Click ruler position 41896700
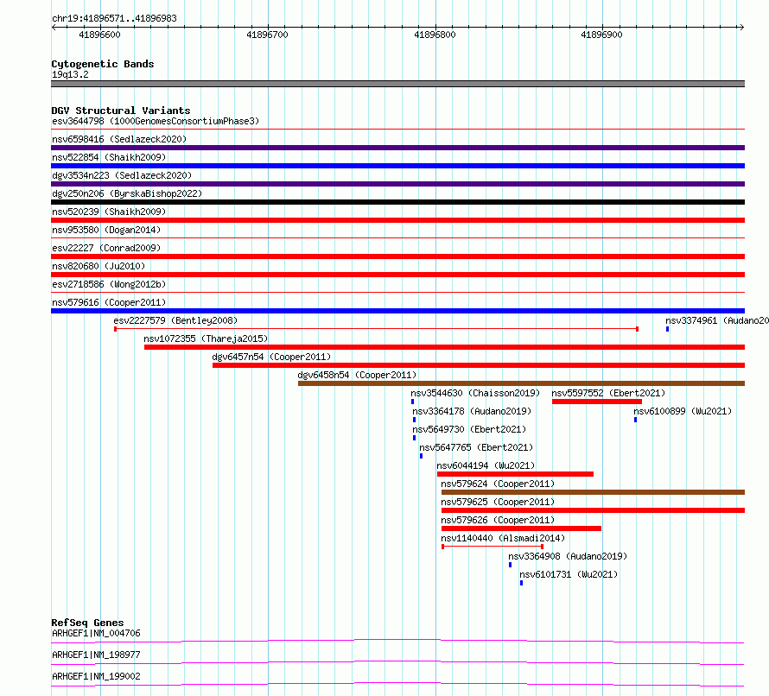 click(267, 35)
